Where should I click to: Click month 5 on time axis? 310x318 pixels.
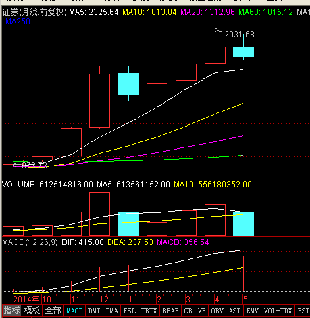coord(245,300)
